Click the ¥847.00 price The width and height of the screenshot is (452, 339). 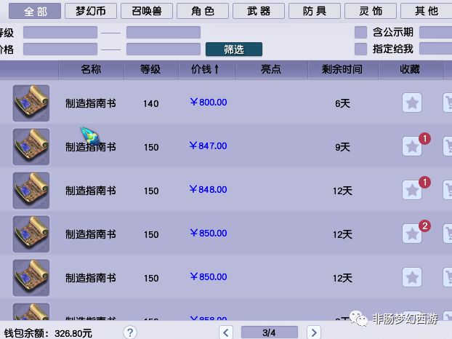pyautogui.click(x=208, y=145)
